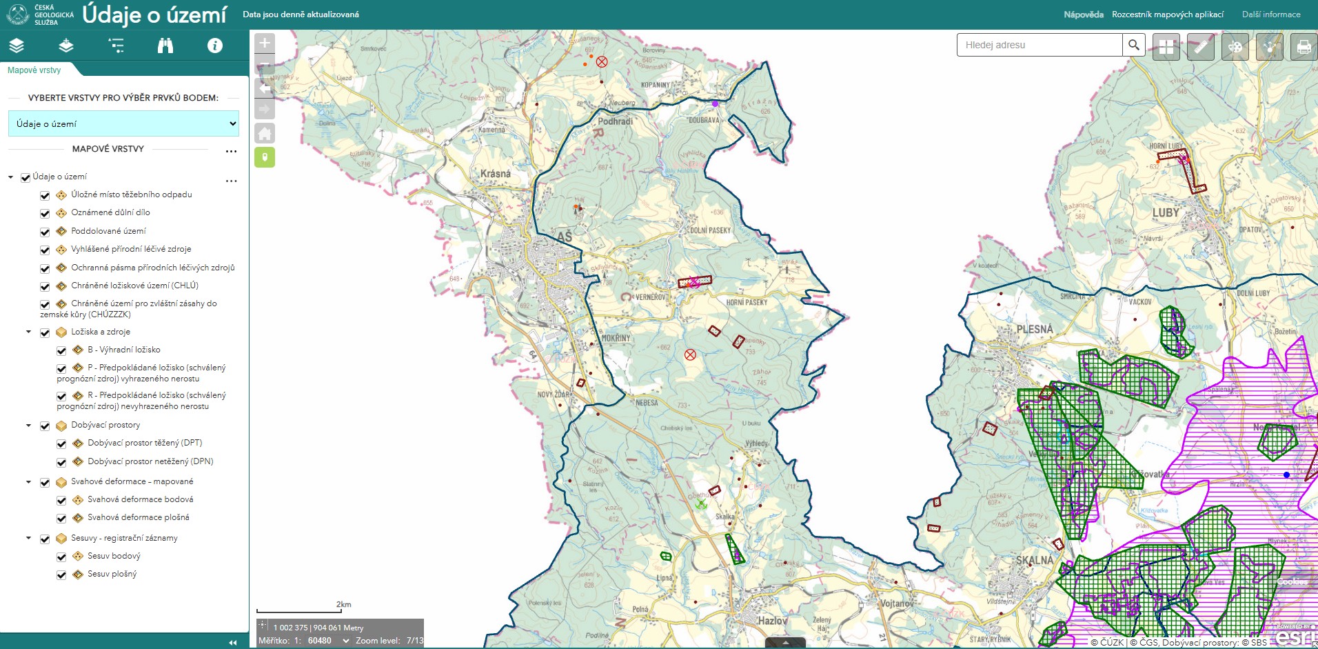Collapse the Ložiska a zdroje group
This screenshot has width=1318, height=649.
(x=29, y=332)
